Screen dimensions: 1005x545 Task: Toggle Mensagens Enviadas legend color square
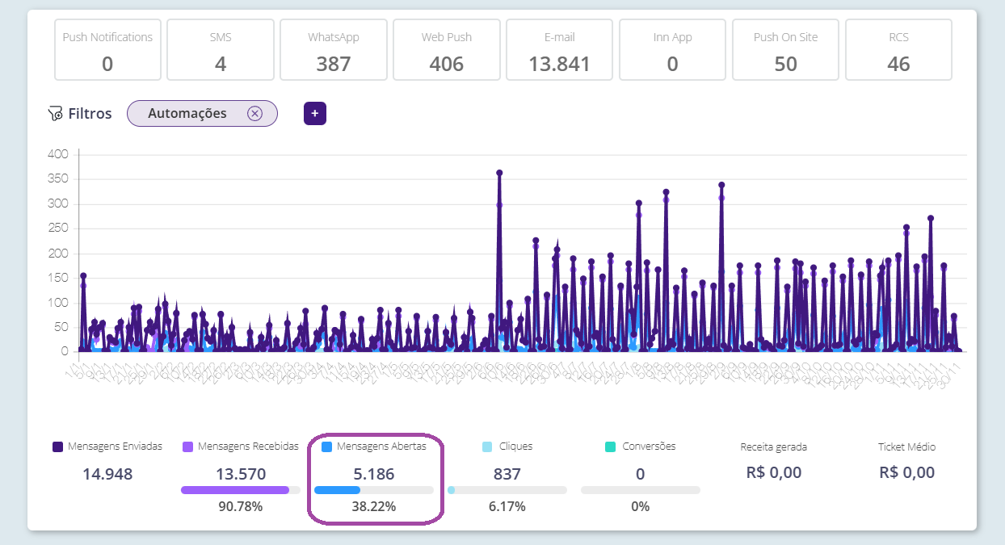57,446
